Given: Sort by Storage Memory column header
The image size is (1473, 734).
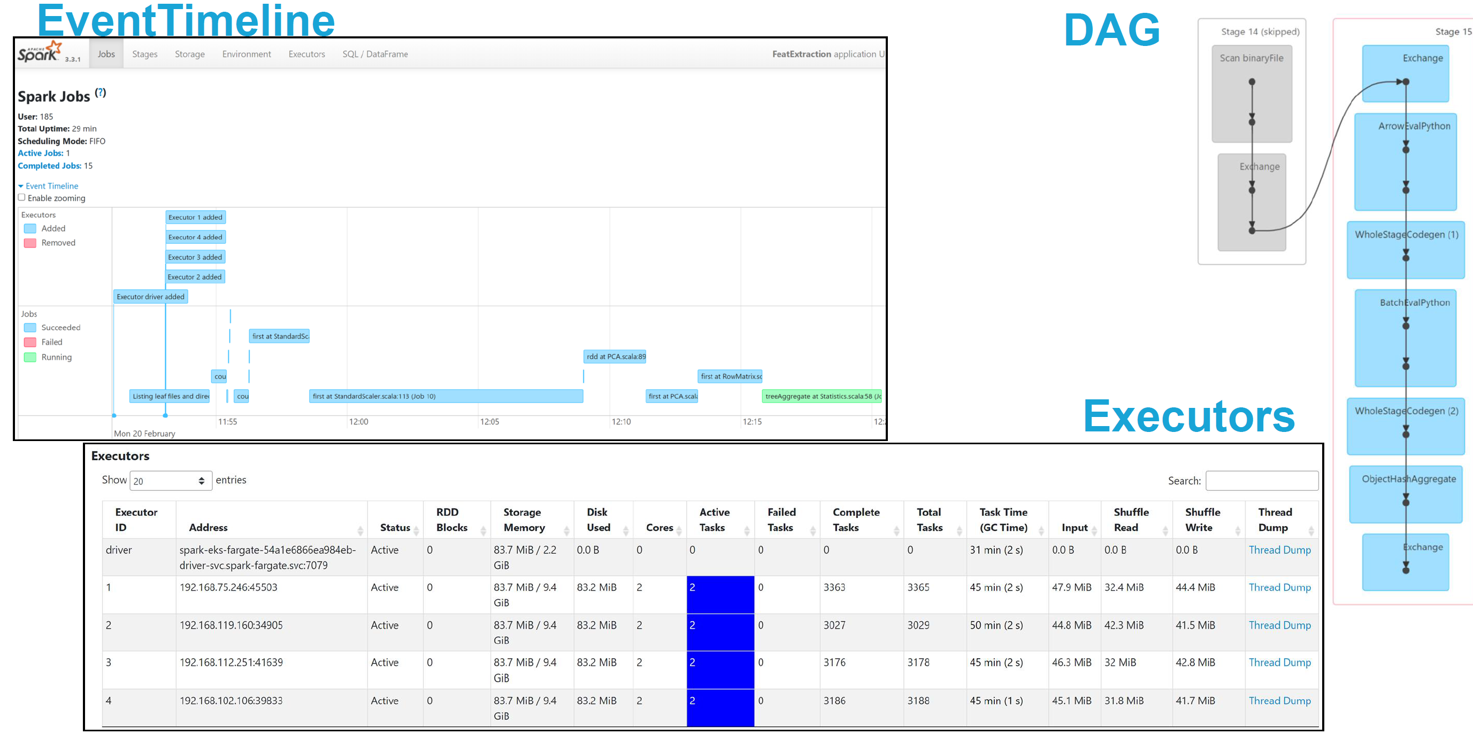Looking at the screenshot, I should [x=524, y=520].
